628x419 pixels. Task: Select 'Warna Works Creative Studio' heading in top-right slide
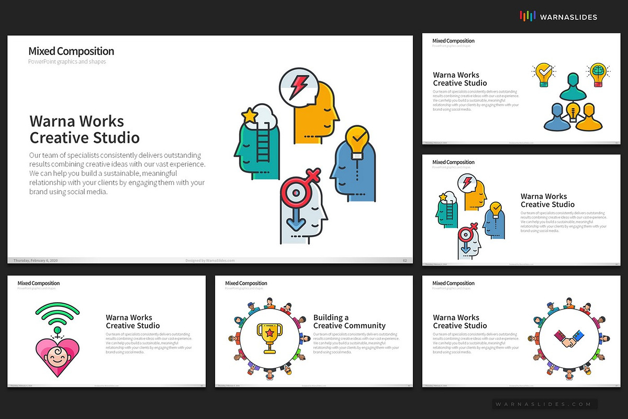[460, 79]
